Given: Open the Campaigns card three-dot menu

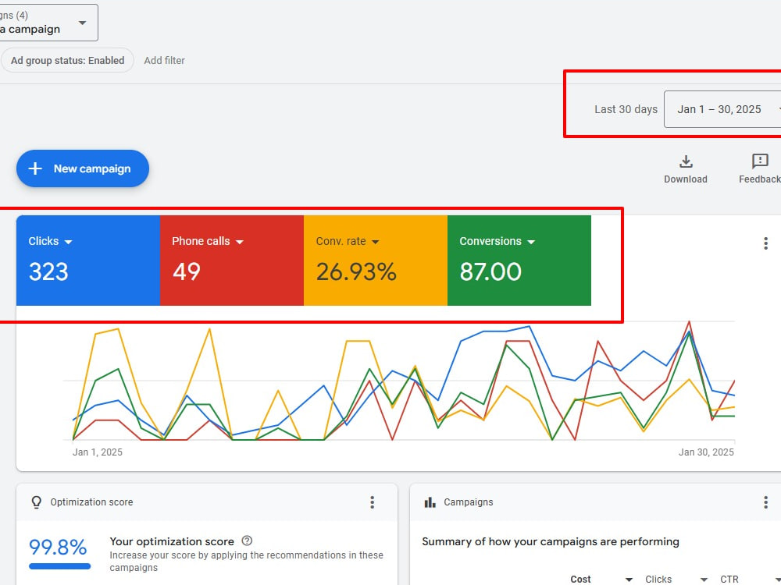Looking at the screenshot, I should click(x=765, y=502).
